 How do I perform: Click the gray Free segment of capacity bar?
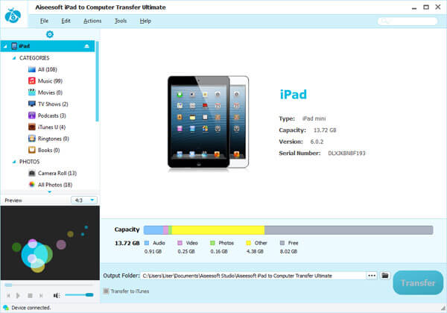[349, 230]
